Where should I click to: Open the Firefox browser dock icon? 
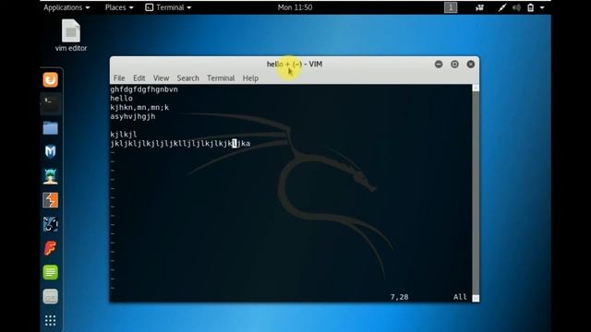coord(50,80)
